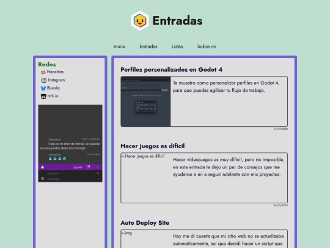Viewport: 330px width, 248px height.
Task: Open the emoji picker in chat
Action: tap(43, 178)
